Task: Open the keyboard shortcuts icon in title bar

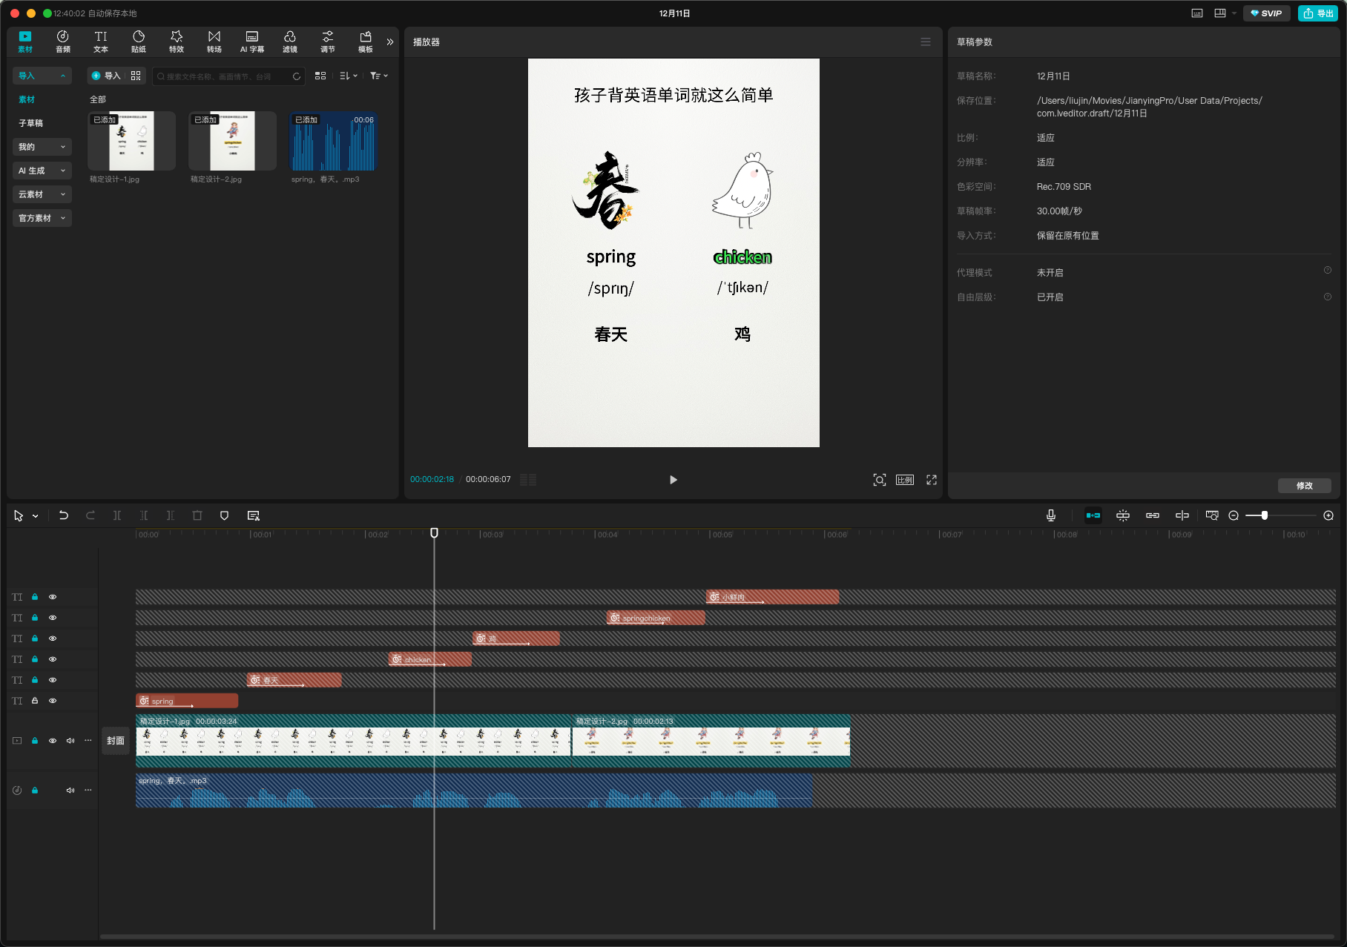Action: (1197, 13)
